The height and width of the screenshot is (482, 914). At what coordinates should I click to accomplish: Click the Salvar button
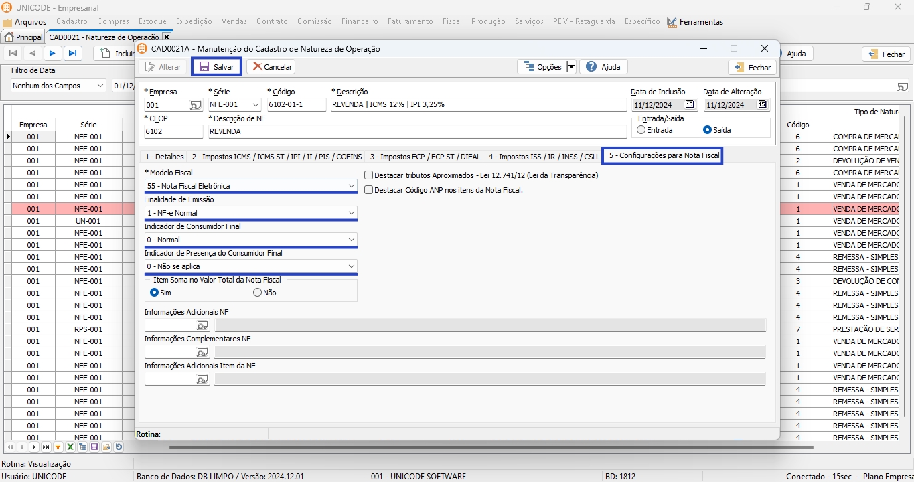(216, 67)
